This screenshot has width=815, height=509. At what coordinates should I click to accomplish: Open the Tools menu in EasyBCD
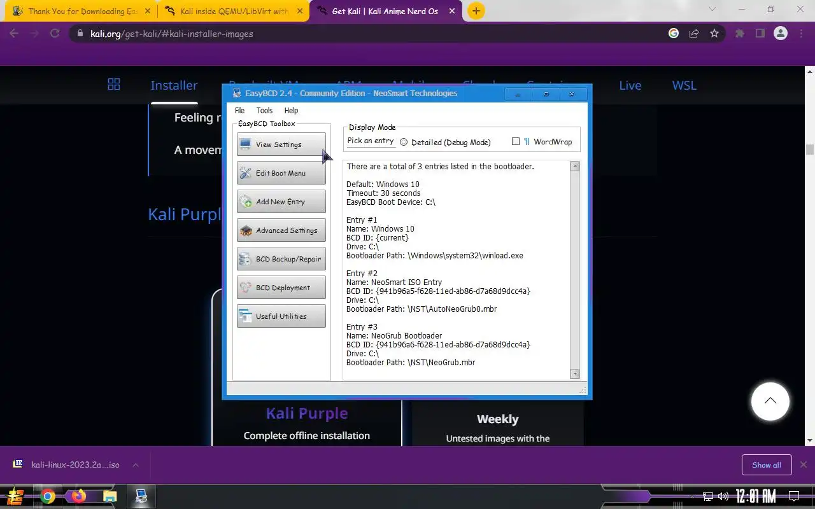264,111
